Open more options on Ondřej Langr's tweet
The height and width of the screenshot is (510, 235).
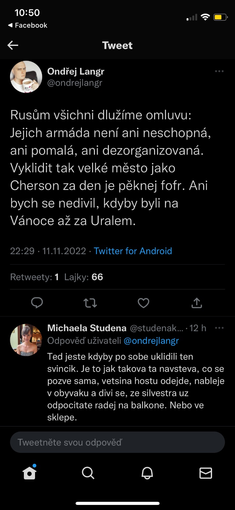pyautogui.click(x=219, y=71)
